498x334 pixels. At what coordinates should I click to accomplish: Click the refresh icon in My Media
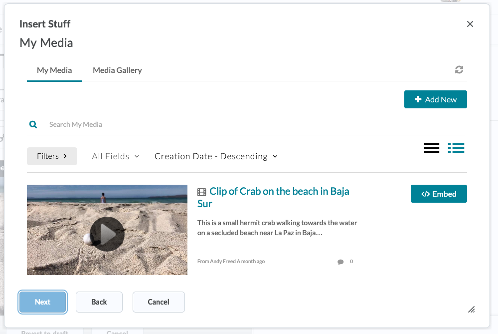click(x=459, y=70)
